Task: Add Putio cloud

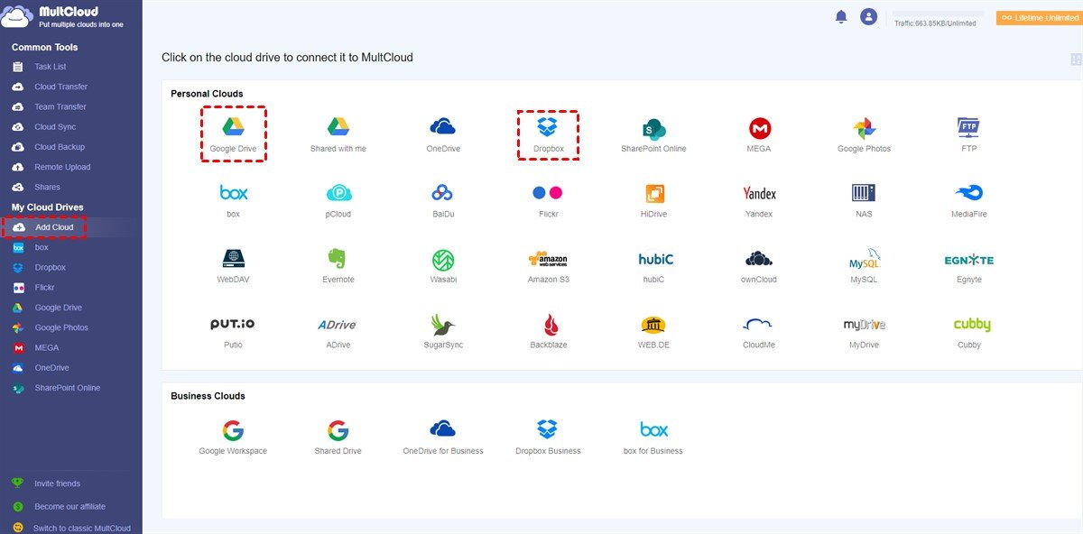Action: (233, 332)
